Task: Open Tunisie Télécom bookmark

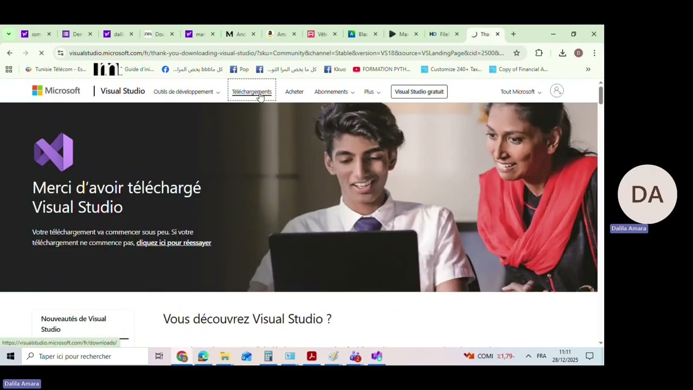Action: 56,69
